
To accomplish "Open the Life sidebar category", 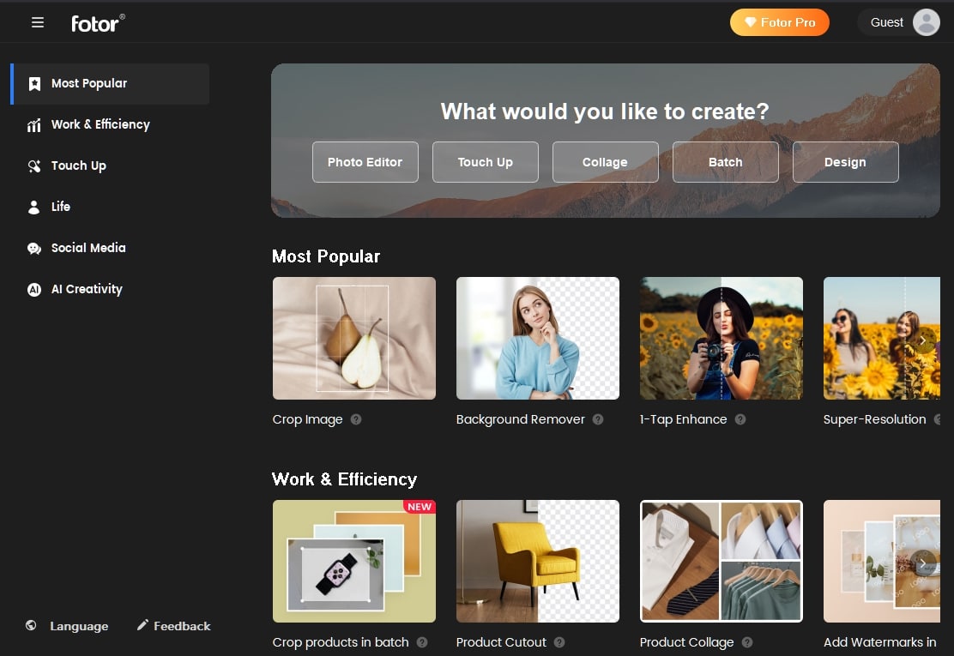I will pyautogui.click(x=111, y=208).
